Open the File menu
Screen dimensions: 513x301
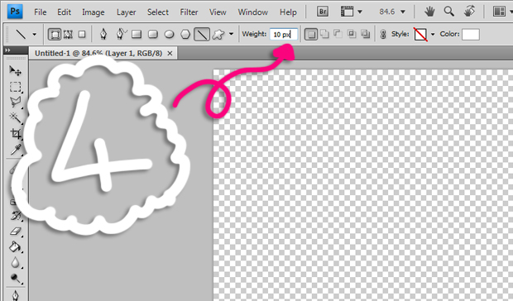pos(41,12)
